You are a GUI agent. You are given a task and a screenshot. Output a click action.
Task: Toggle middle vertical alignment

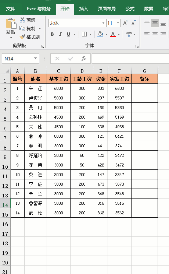pyautogui.click(x=155, y=23)
